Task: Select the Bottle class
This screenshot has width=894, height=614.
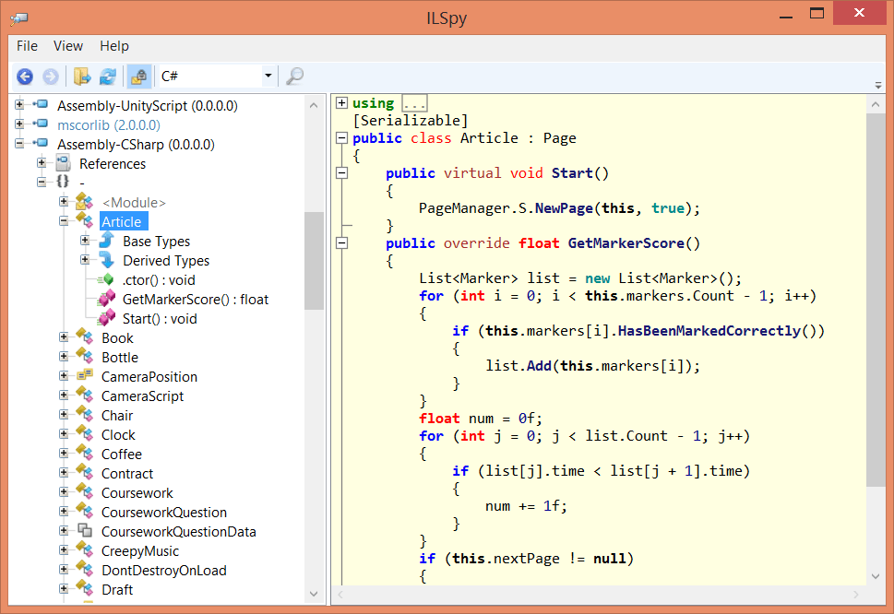Action: [x=120, y=357]
